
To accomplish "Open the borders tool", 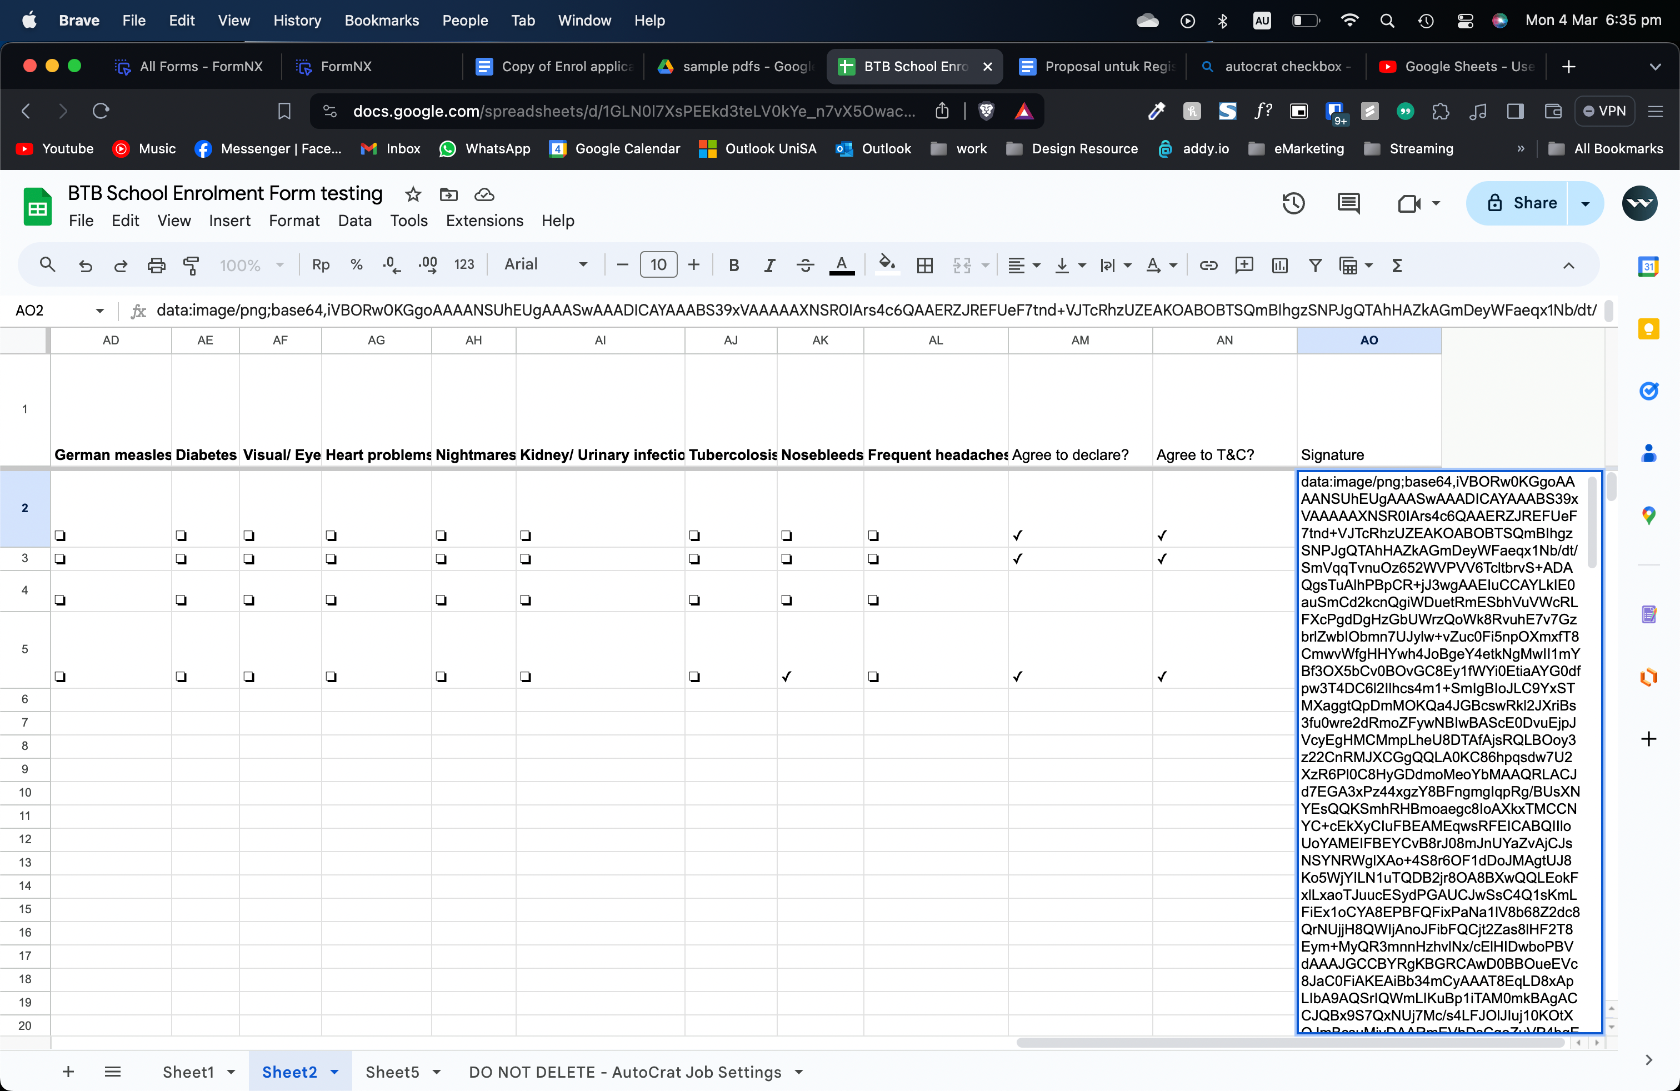I will click(924, 266).
